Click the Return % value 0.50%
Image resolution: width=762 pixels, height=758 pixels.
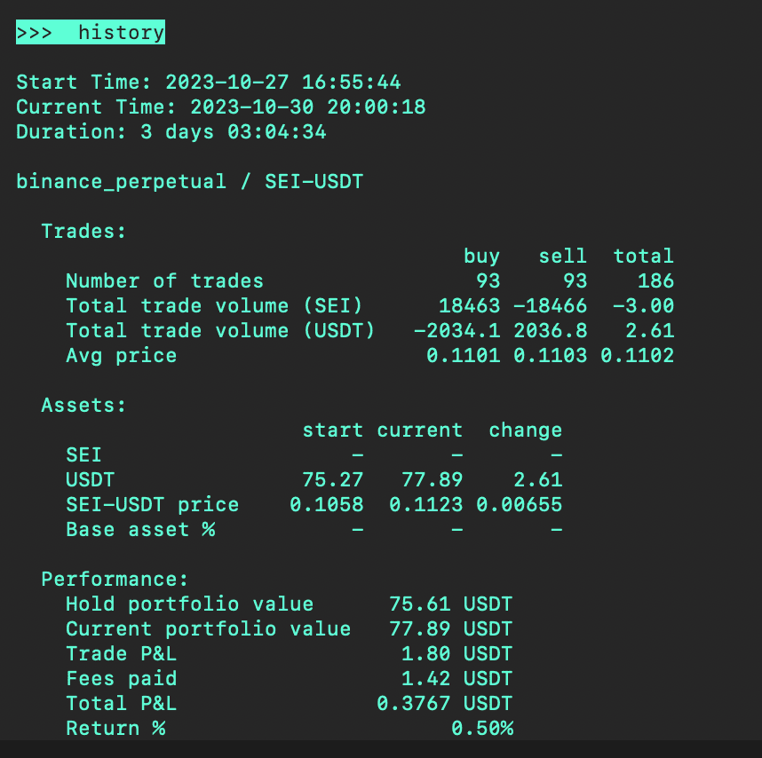point(481,729)
